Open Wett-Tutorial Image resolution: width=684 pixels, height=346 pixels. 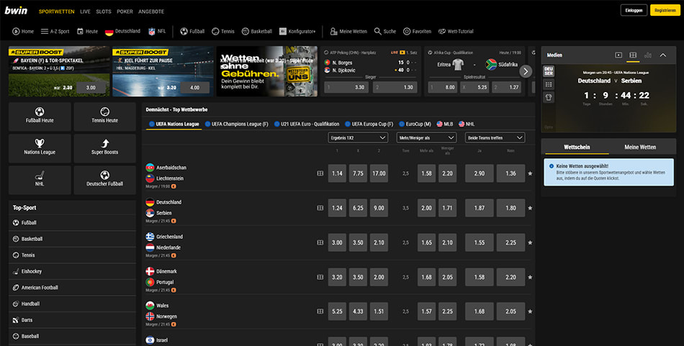coord(456,32)
